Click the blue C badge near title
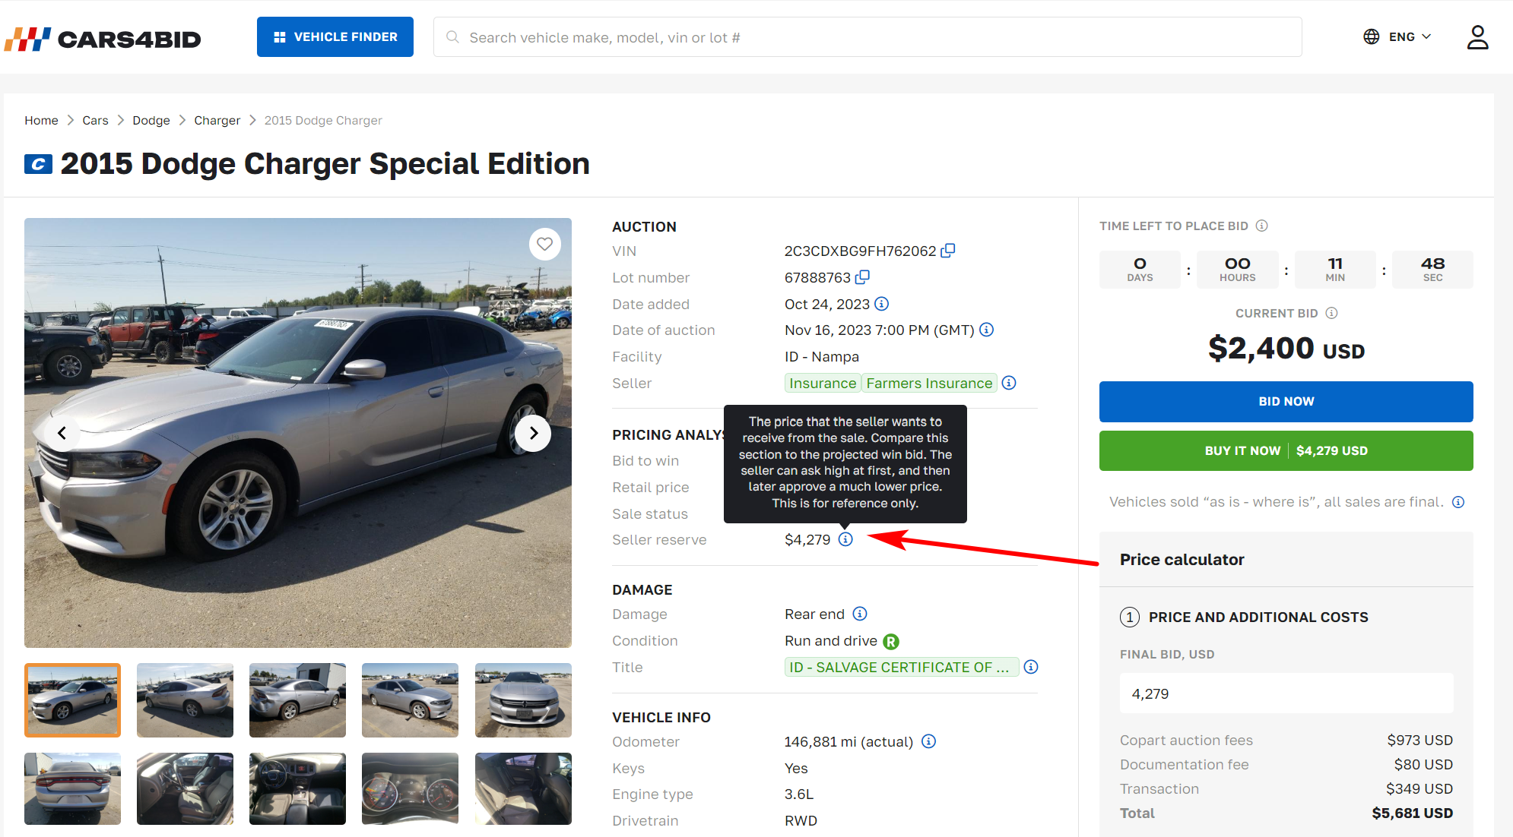1513x837 pixels. click(x=38, y=164)
